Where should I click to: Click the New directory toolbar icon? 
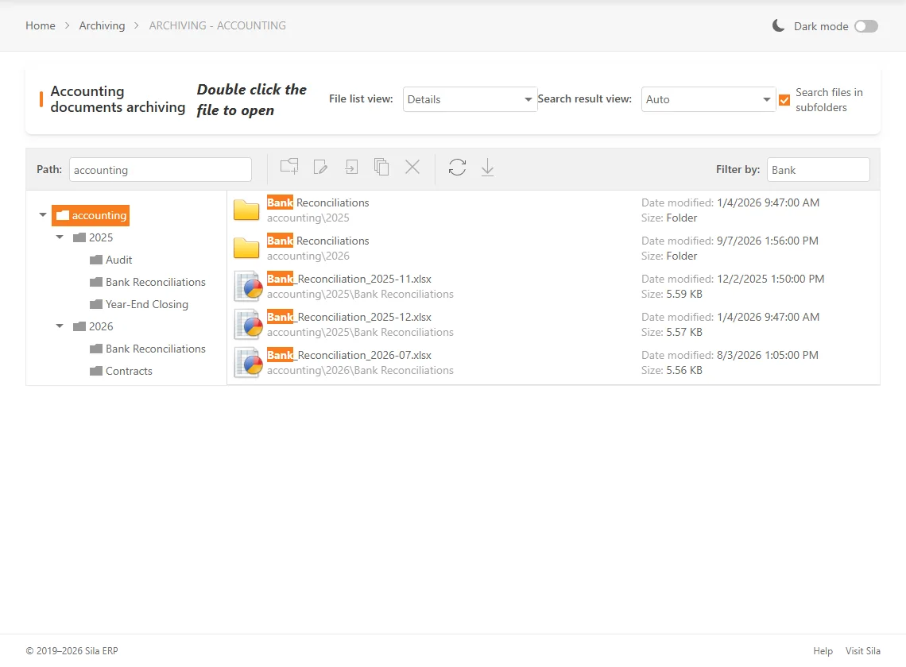pos(289,167)
